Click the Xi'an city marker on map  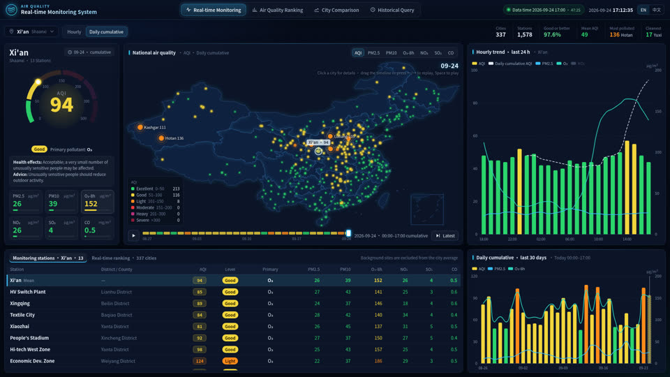[318, 151]
